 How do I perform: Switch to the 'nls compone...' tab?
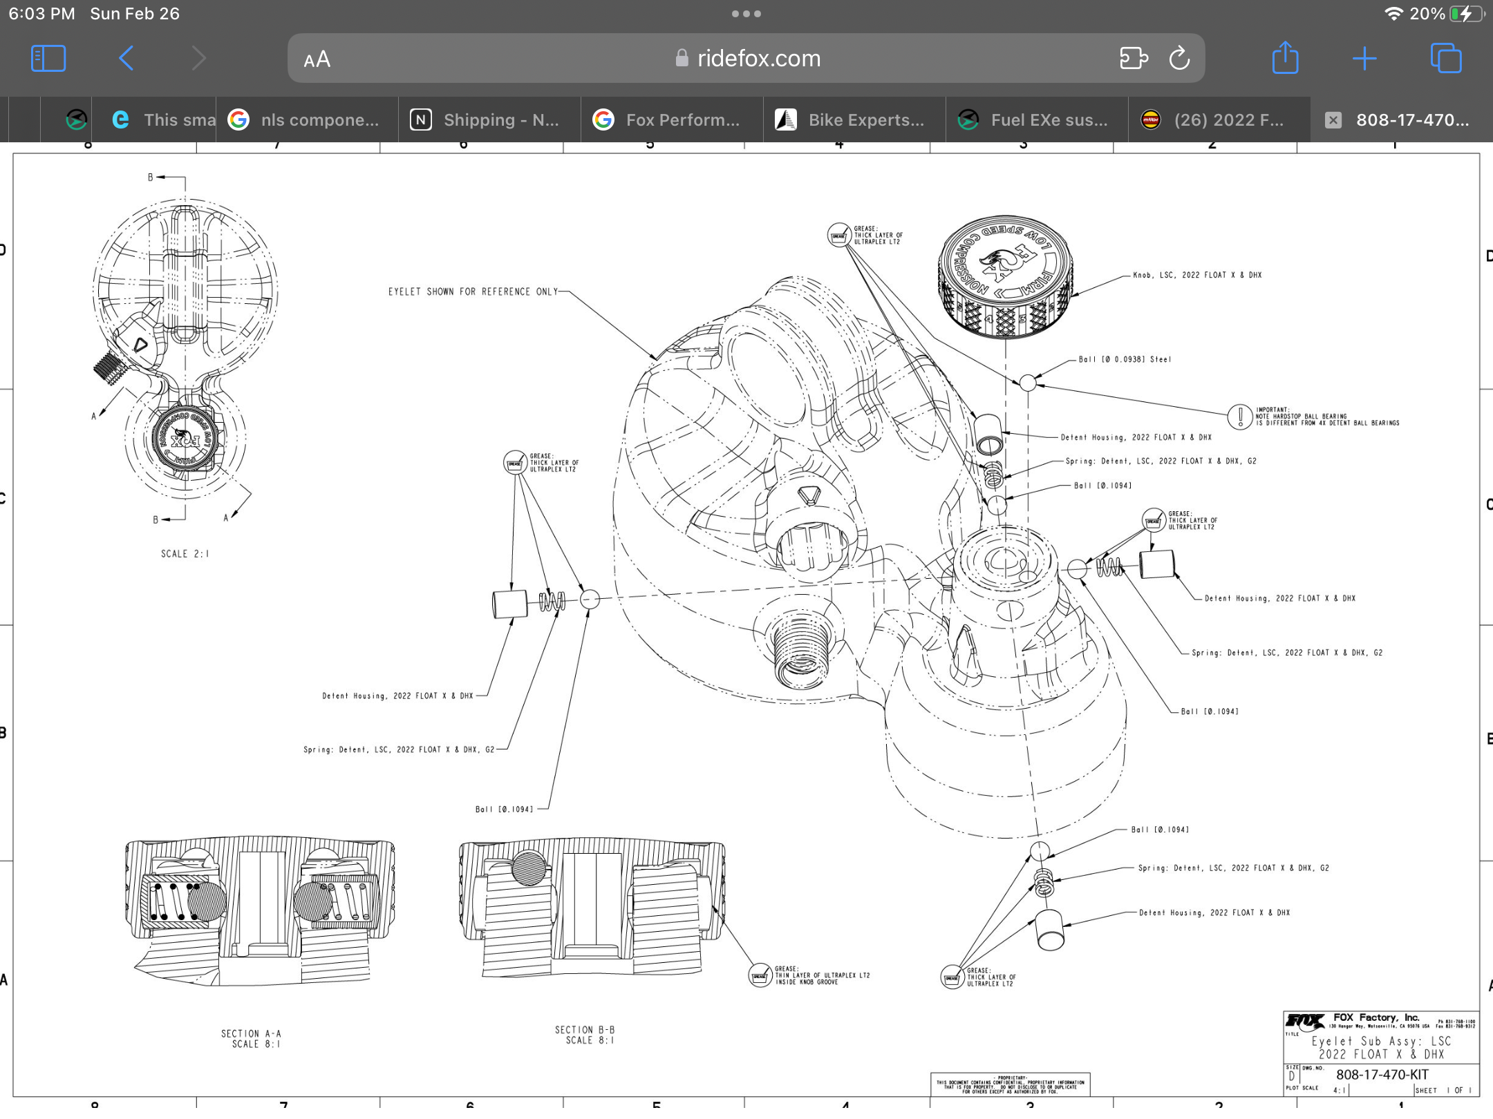click(307, 119)
